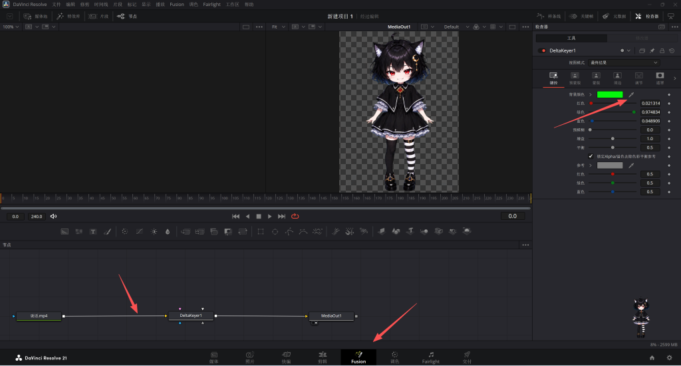Viewport: 681px width, 366px height.
Task: Open the 100% zoom dropdown in left viewer
Action: (11, 27)
